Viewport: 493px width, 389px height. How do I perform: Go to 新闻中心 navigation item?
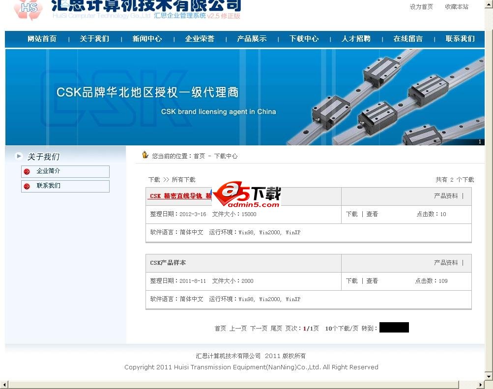click(x=147, y=39)
